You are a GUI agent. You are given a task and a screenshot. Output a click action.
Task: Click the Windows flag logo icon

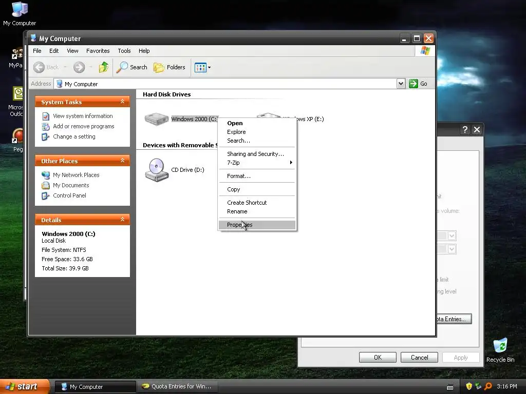[425, 51]
